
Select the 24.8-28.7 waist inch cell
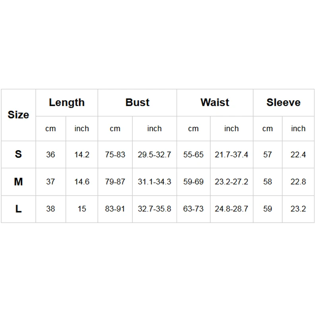coord(231,209)
